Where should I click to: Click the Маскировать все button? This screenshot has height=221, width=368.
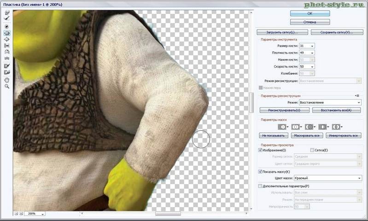pyautogui.click(x=307, y=136)
